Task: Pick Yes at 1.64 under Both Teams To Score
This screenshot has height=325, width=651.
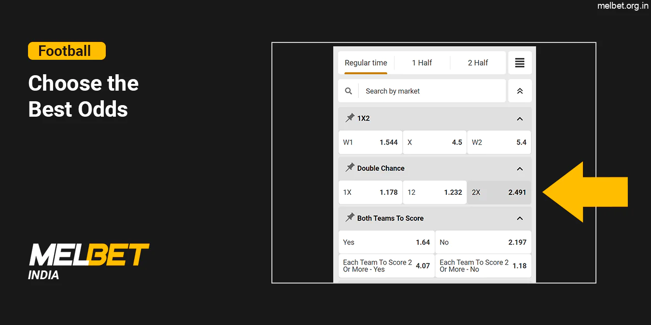Action: click(386, 242)
